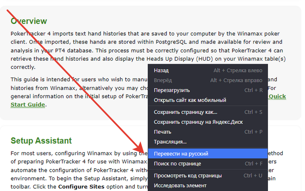
Task: Click the text 'This guide is intended'
Action: pyautogui.click(x=41, y=79)
